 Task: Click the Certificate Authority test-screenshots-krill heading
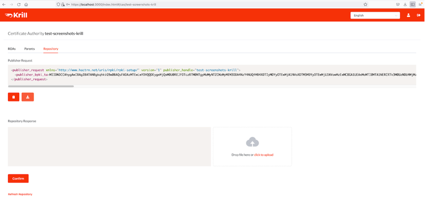[45, 33]
